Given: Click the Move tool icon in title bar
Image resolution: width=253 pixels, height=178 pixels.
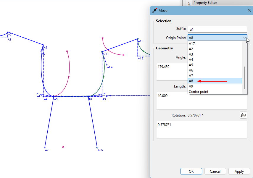Looking at the screenshot, I should (x=155, y=10).
